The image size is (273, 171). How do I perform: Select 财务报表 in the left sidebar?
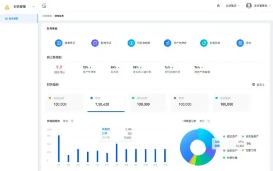point(14,19)
